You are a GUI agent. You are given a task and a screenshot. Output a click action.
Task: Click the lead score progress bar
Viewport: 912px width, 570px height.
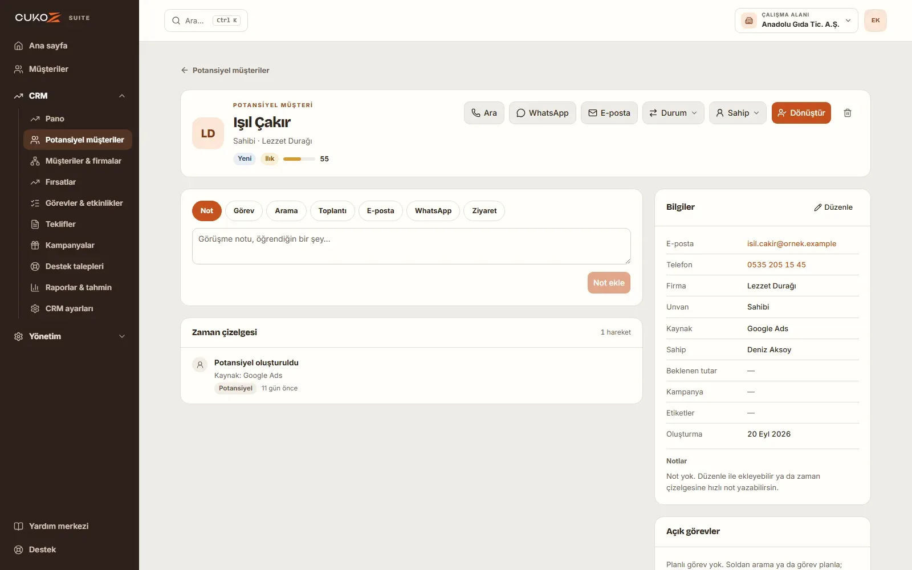pyautogui.click(x=299, y=159)
